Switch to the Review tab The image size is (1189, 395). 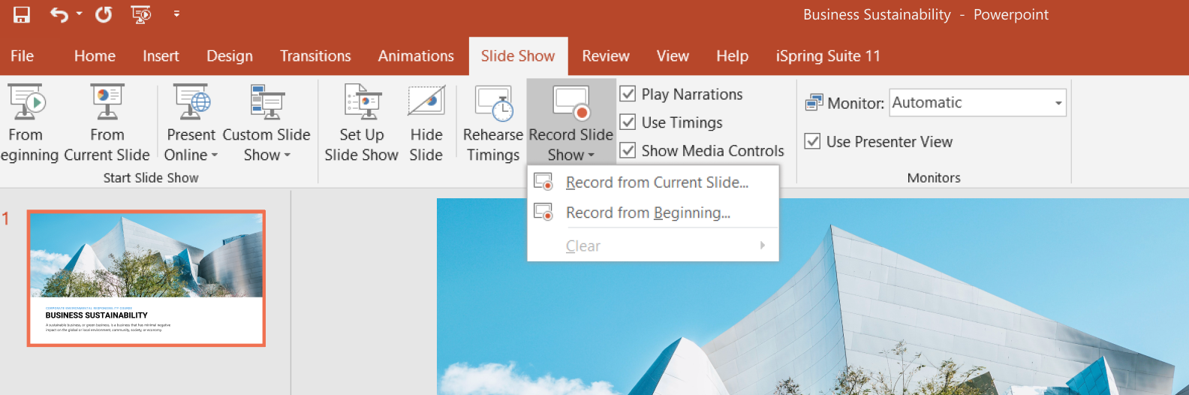pyautogui.click(x=606, y=56)
